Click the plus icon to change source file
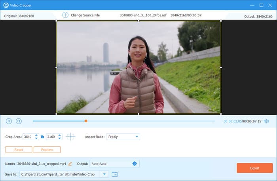The image size is (277, 181). [65, 15]
